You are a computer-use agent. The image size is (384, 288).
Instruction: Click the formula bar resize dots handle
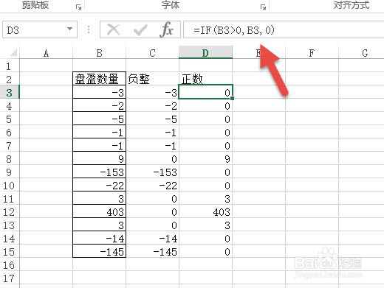pyautogui.click(x=89, y=29)
